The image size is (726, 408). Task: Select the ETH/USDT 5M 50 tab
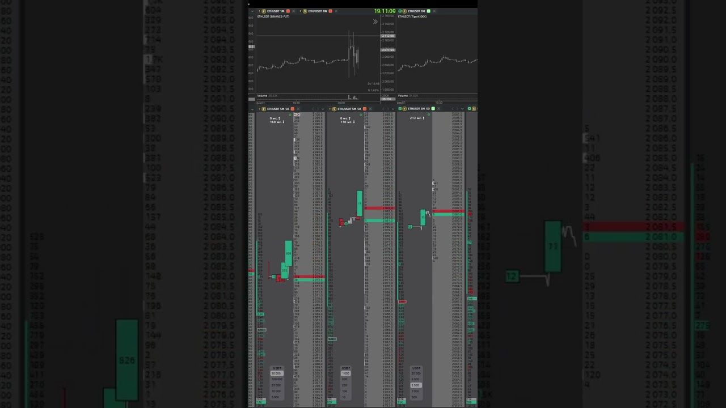click(349, 109)
